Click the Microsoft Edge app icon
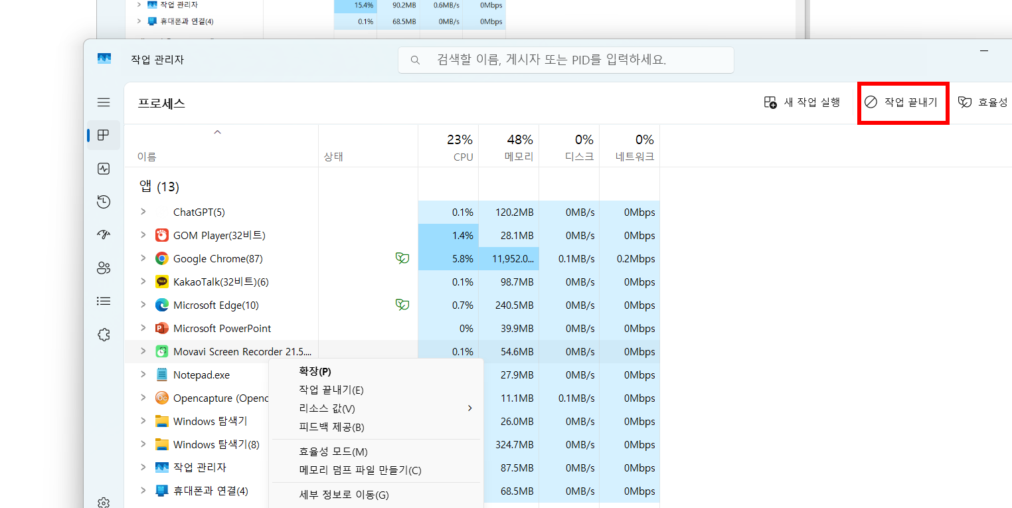Screen dimensions: 1012x508 click(162, 305)
